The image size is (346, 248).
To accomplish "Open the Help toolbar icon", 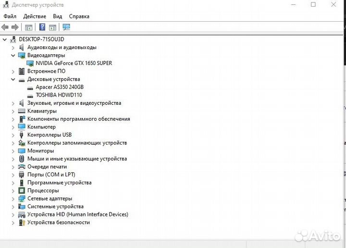I will click(x=42, y=27).
